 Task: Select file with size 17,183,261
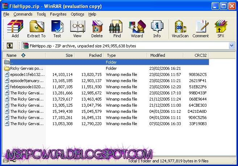(x=106, y=118)
